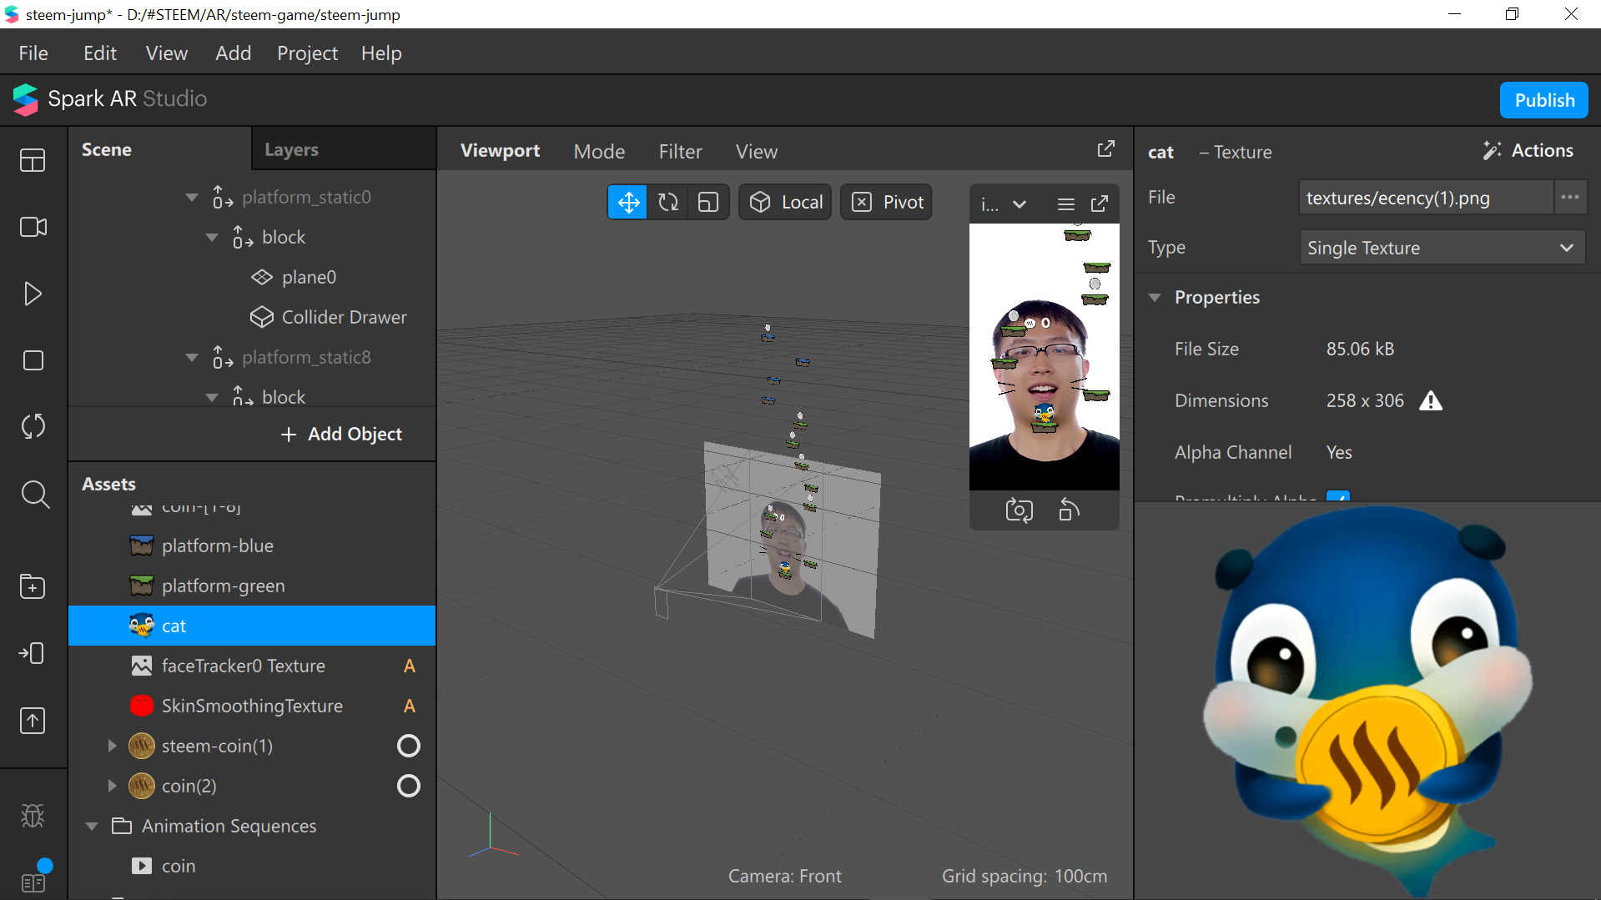Pop out the simulator preview window

pos(1100,204)
